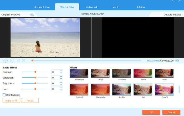Enable the Deinterlacing checkbox

(x=4, y=95)
